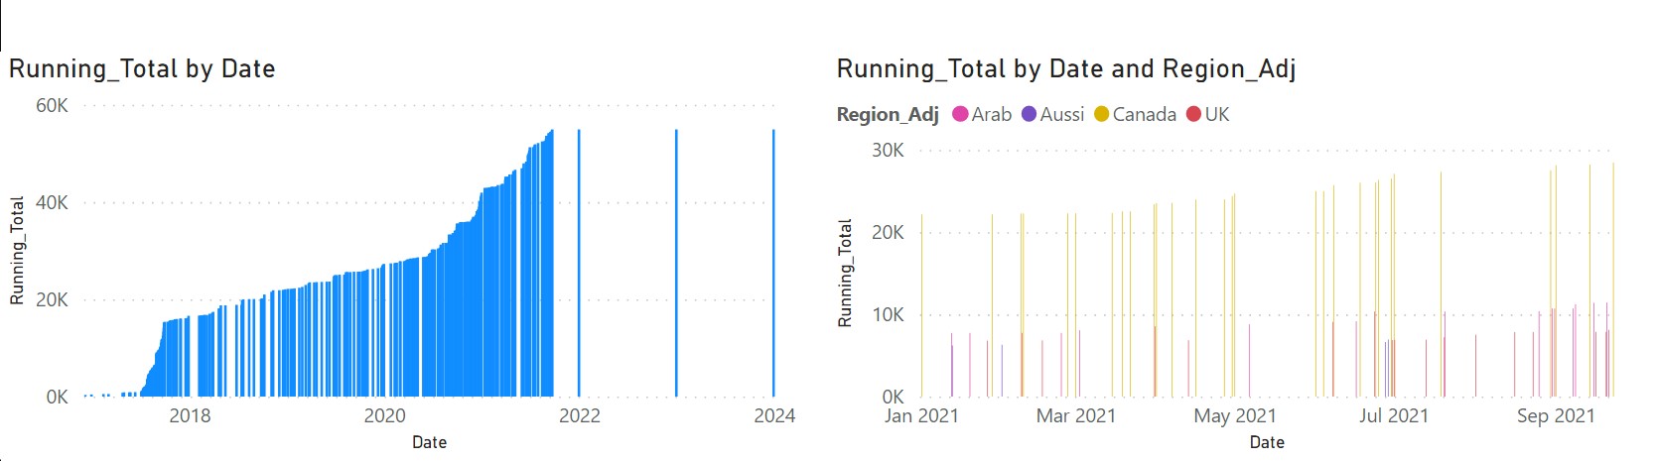The width and height of the screenshot is (1655, 461).
Task: Click the isolated blue bar at 2022
Action: 579,263
